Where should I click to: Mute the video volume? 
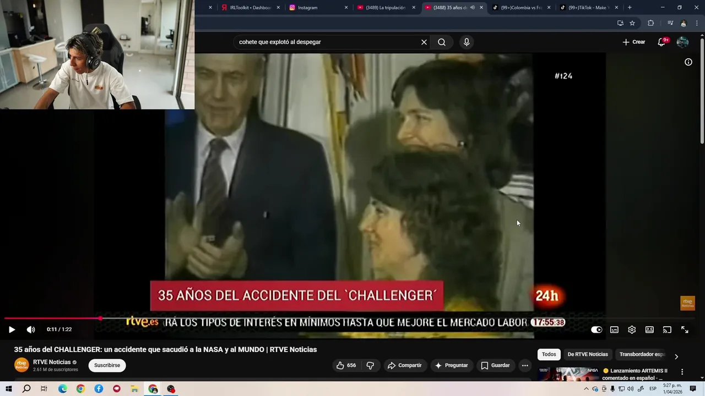coord(31,329)
